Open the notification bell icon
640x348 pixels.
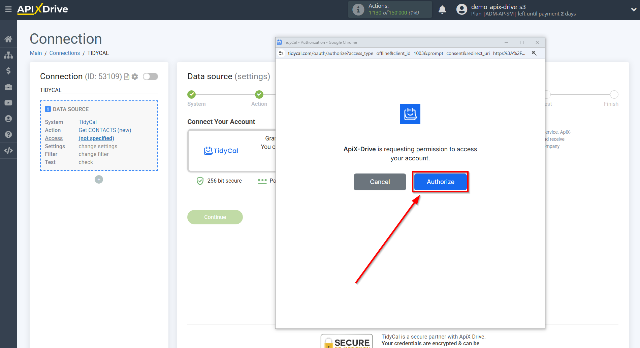point(442,9)
